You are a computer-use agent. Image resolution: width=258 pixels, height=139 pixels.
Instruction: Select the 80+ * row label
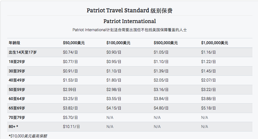point(13,127)
